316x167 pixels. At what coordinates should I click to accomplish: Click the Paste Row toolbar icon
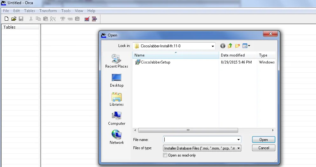77,19
